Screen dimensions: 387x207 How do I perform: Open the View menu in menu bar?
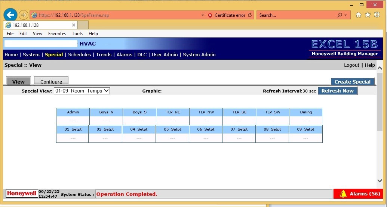tap(37, 34)
